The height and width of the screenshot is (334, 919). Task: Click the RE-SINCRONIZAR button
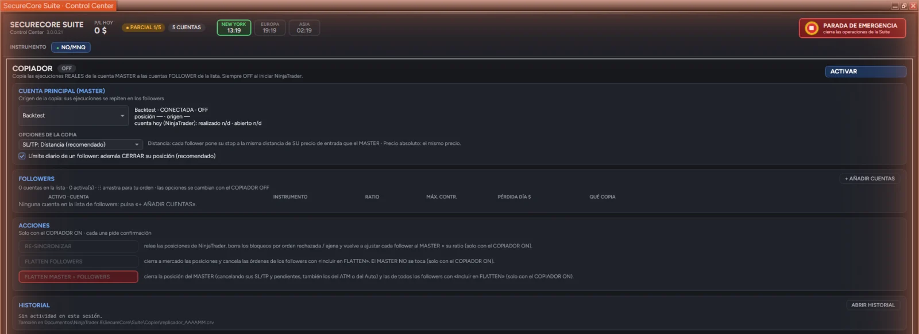tap(79, 246)
